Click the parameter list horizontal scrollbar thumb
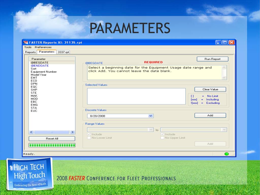The image size is (260, 195). point(52,132)
